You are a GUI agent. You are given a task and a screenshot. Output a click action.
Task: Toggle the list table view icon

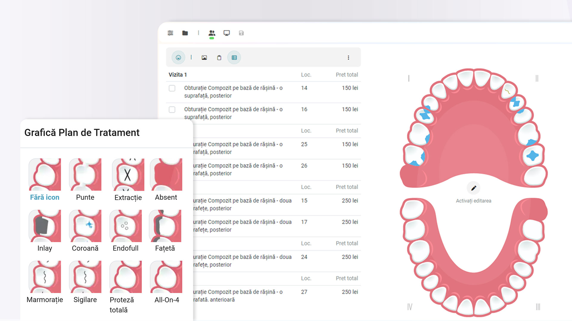234,58
